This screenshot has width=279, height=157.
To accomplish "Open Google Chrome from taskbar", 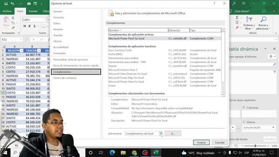I will [134, 153].
